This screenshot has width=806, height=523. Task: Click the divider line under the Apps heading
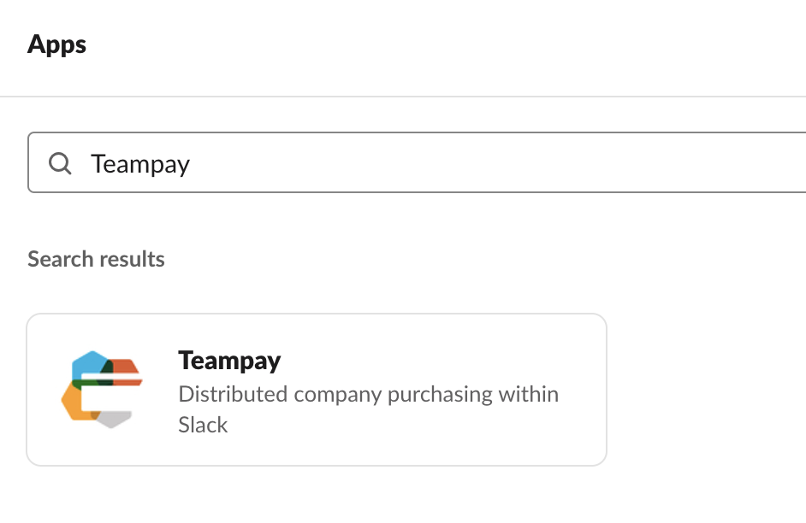[403, 96]
